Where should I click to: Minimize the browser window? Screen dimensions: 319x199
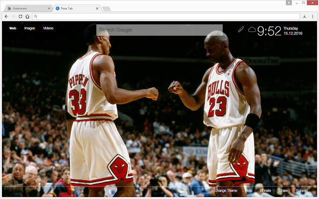(297, 3)
